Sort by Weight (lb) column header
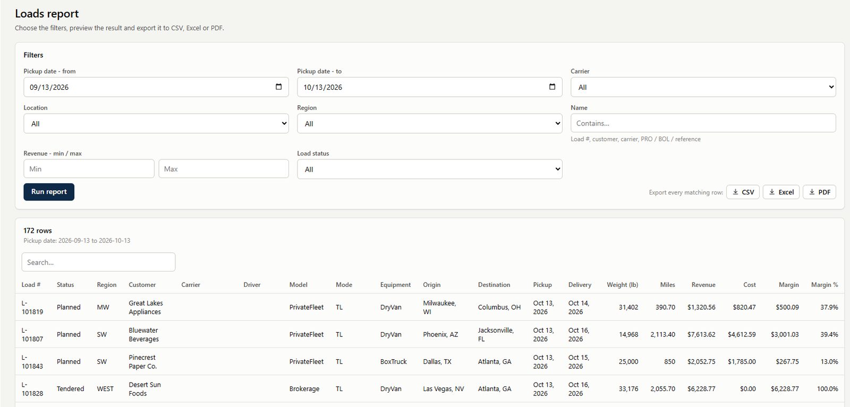The width and height of the screenshot is (850, 407). click(623, 285)
